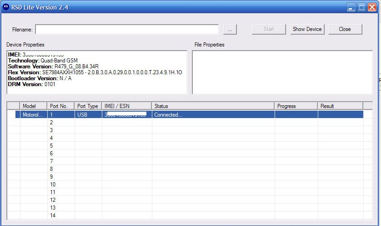Close RSD Lite with the red X
381x226 pixels.
coord(372,7)
